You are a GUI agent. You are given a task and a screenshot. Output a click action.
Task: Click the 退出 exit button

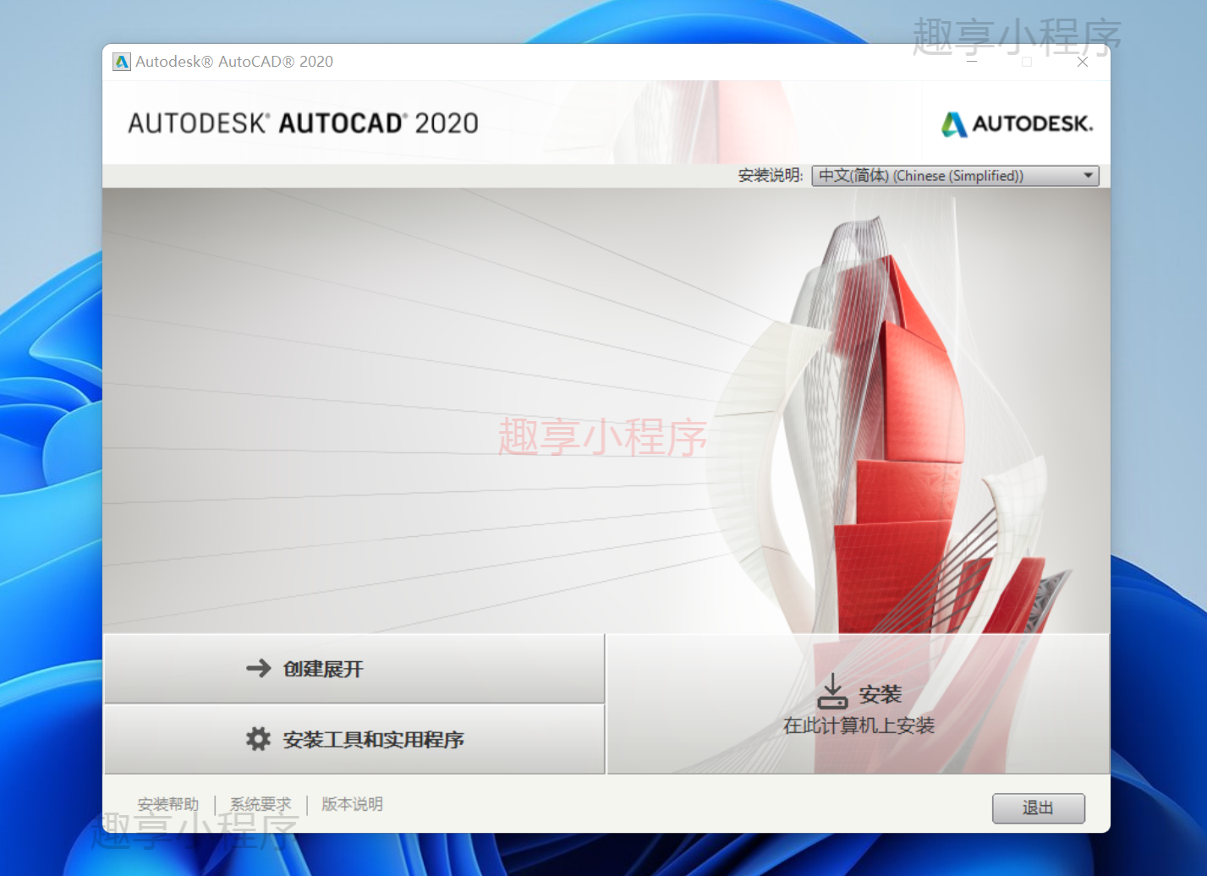pyautogui.click(x=1038, y=808)
